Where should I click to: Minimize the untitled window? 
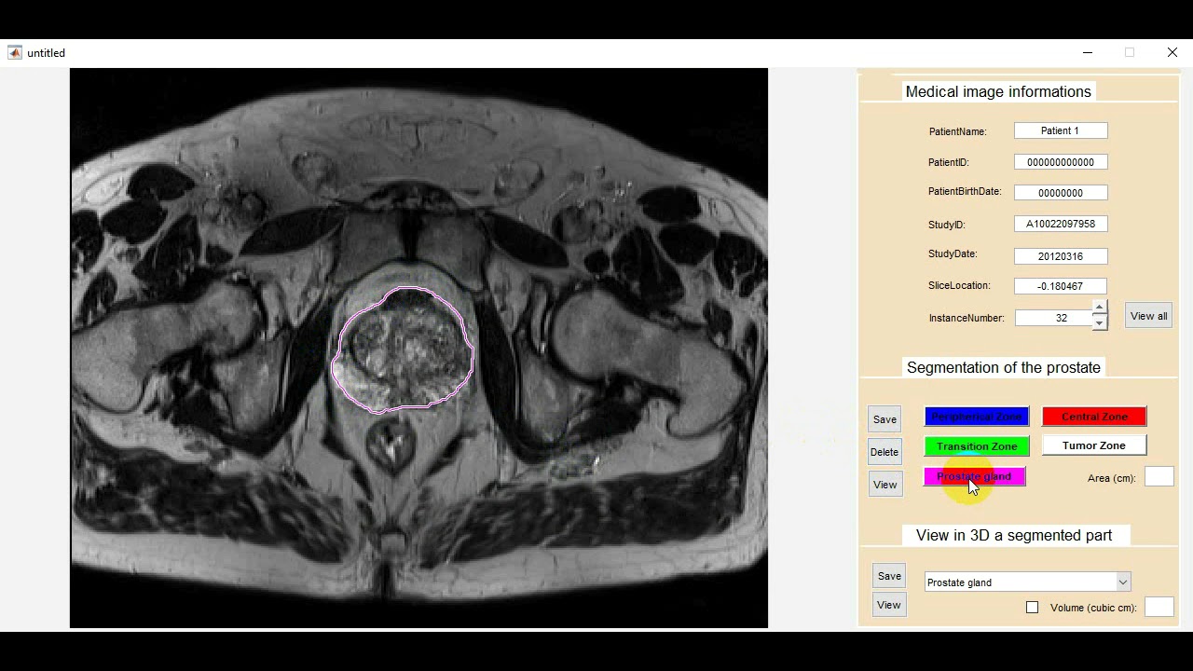click(1088, 53)
